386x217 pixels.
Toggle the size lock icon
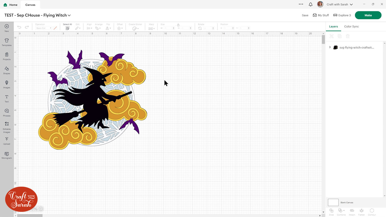tap(178, 25)
